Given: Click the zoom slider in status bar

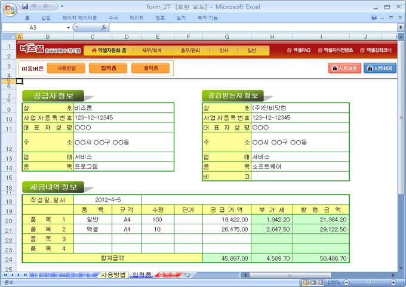Looking at the screenshot, I should (368, 282).
